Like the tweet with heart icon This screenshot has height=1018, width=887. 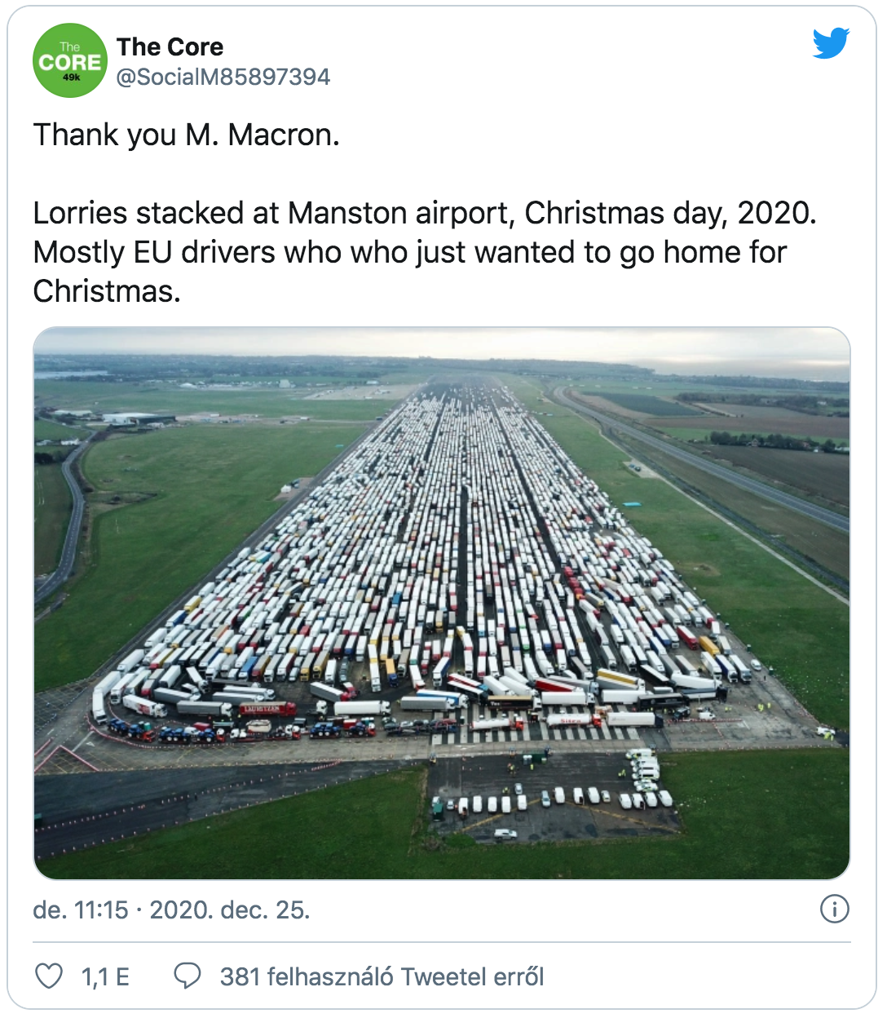[x=49, y=976]
